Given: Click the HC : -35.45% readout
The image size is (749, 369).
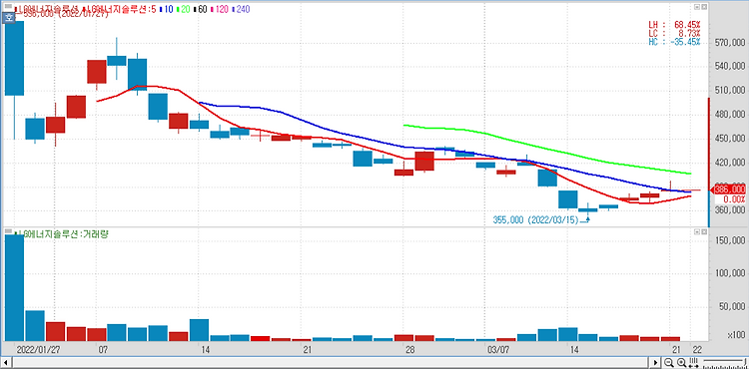Looking at the screenshot, I should pos(674,42).
